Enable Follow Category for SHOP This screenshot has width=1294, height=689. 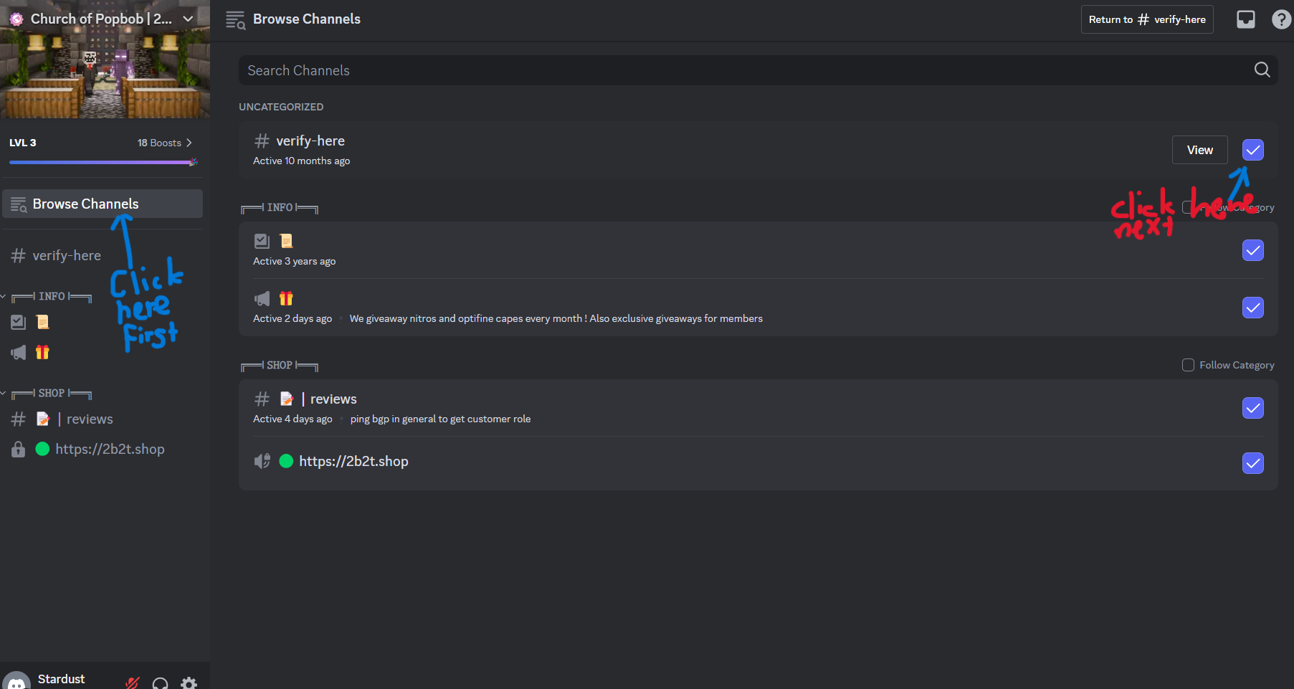pyautogui.click(x=1188, y=365)
